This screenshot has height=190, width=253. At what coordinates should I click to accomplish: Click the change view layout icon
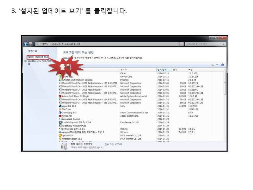213,65
